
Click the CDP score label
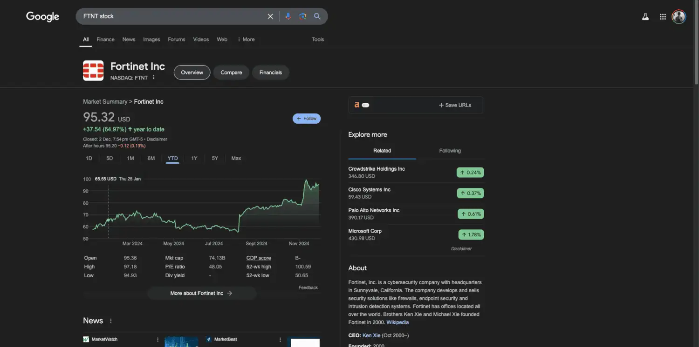coord(259,258)
